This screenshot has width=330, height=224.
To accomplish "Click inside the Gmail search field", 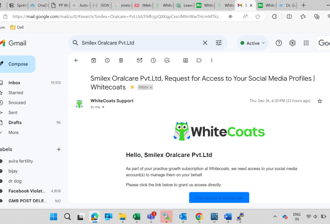I will [x=139, y=43].
